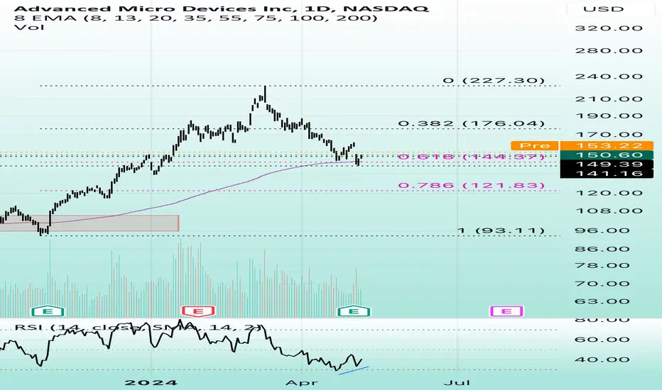Click the Jul time axis label
Screen dimensions: 662x390
pos(457,383)
